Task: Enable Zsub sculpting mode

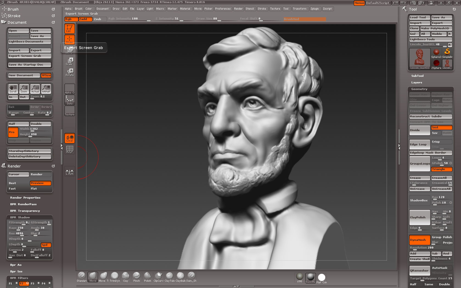Action: click(99, 19)
